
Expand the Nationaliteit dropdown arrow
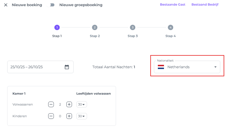click(x=215, y=67)
